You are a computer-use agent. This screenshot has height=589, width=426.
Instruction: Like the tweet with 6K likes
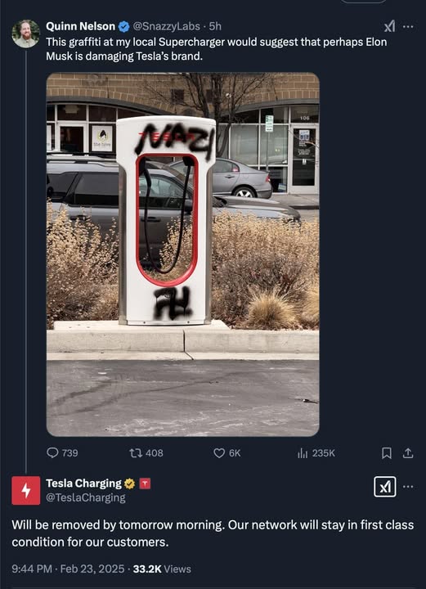pos(226,452)
